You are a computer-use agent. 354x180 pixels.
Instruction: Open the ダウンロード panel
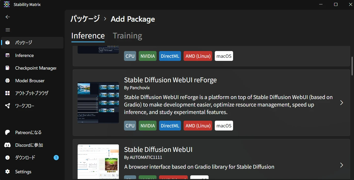32,158
